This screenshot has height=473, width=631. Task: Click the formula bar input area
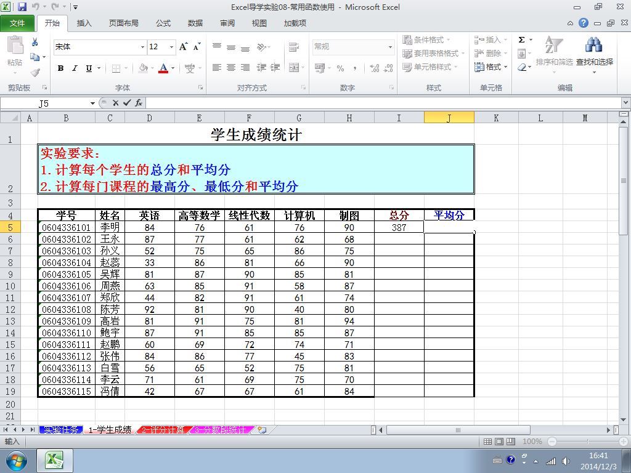click(383, 103)
